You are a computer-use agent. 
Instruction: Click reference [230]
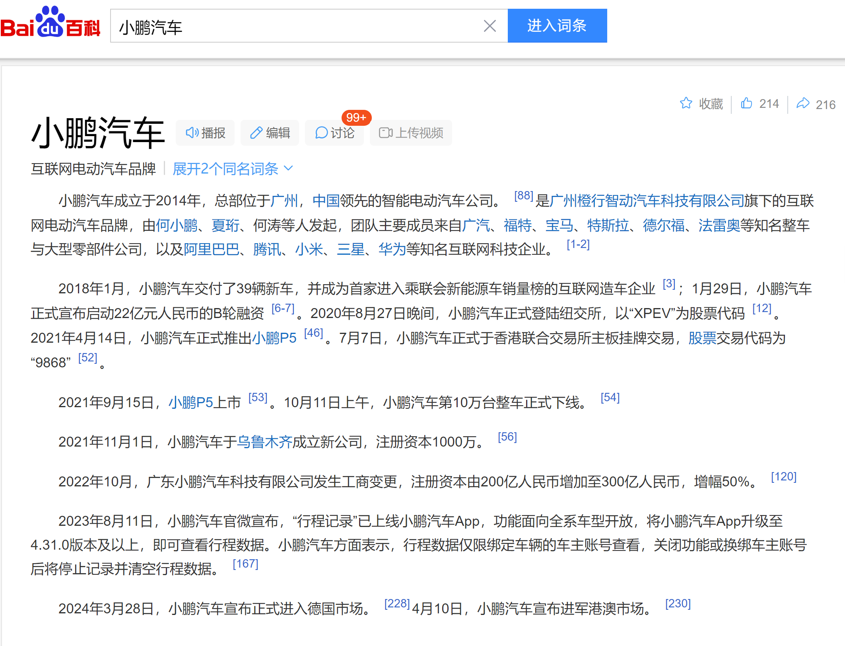coord(678,603)
